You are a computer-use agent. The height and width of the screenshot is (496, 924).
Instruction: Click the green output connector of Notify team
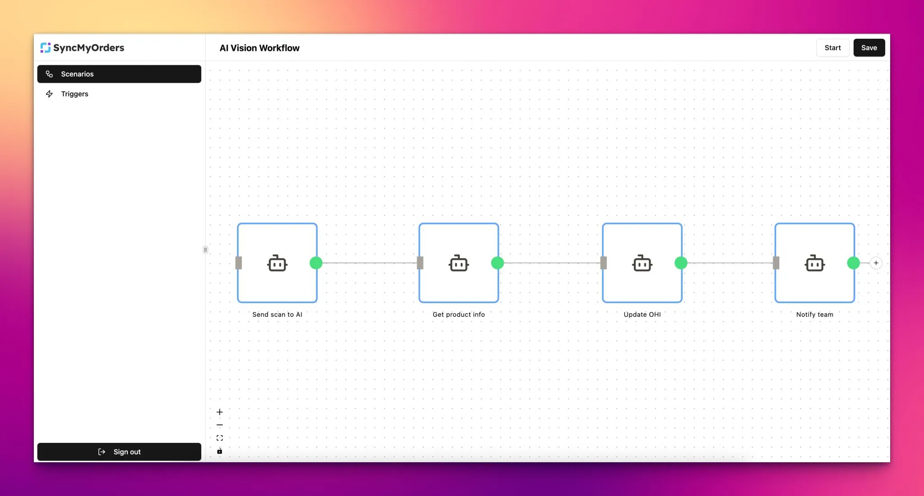click(853, 263)
